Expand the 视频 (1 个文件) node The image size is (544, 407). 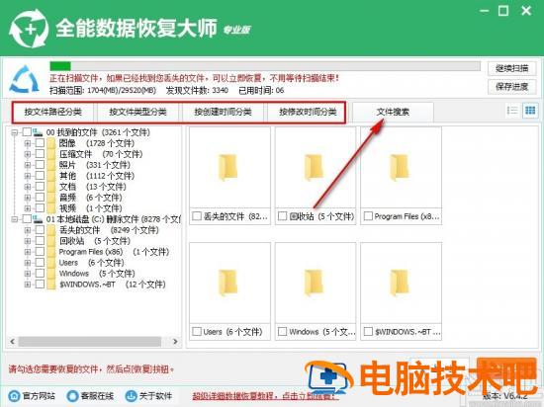point(28,208)
